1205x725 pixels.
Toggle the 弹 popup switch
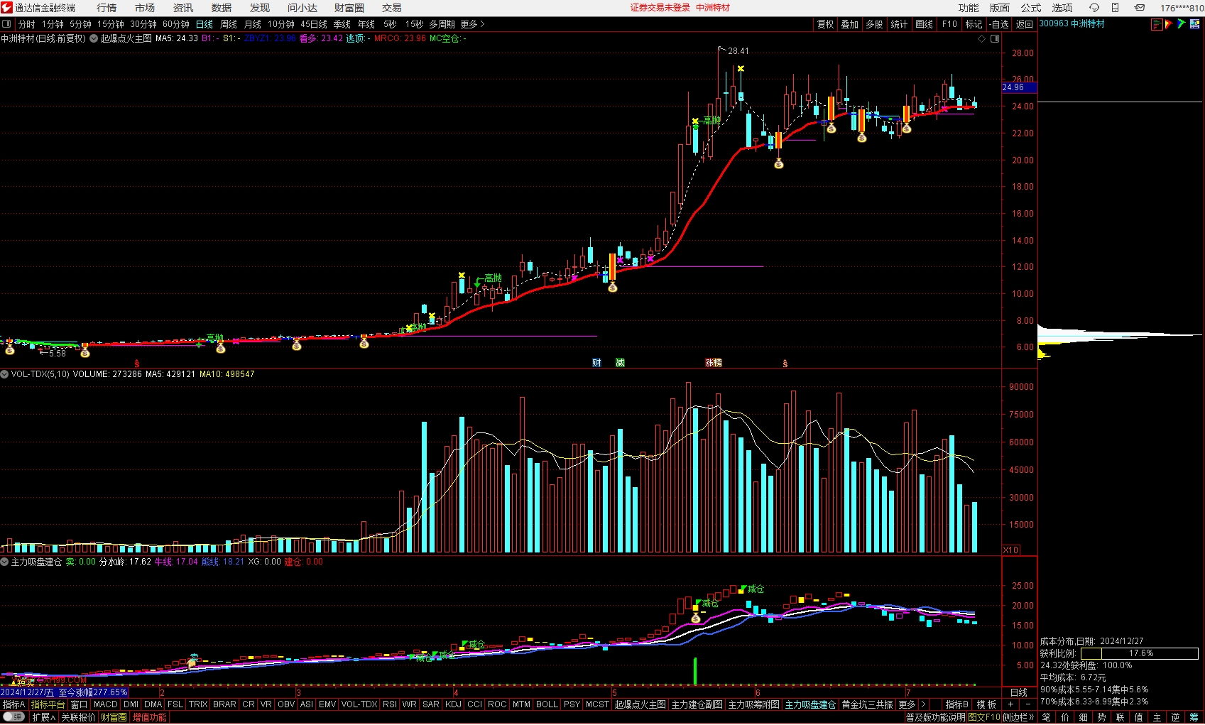point(14,717)
